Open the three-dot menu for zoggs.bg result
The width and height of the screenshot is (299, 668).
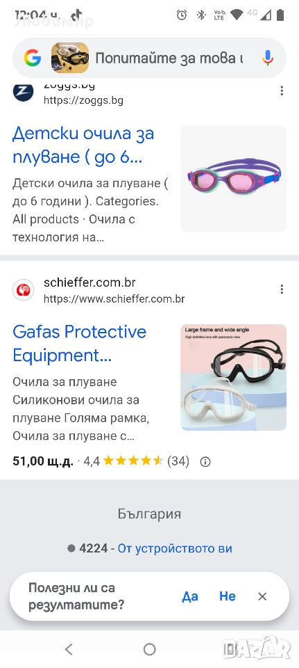click(282, 90)
